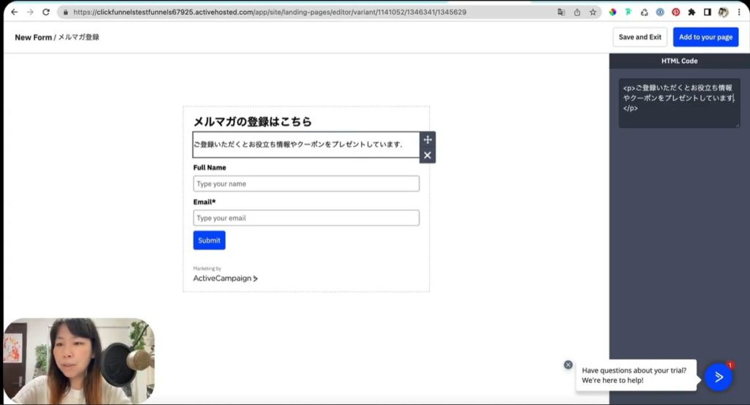Click the Save and Exit button
Viewport: 750px width, 405px height.
coord(639,37)
